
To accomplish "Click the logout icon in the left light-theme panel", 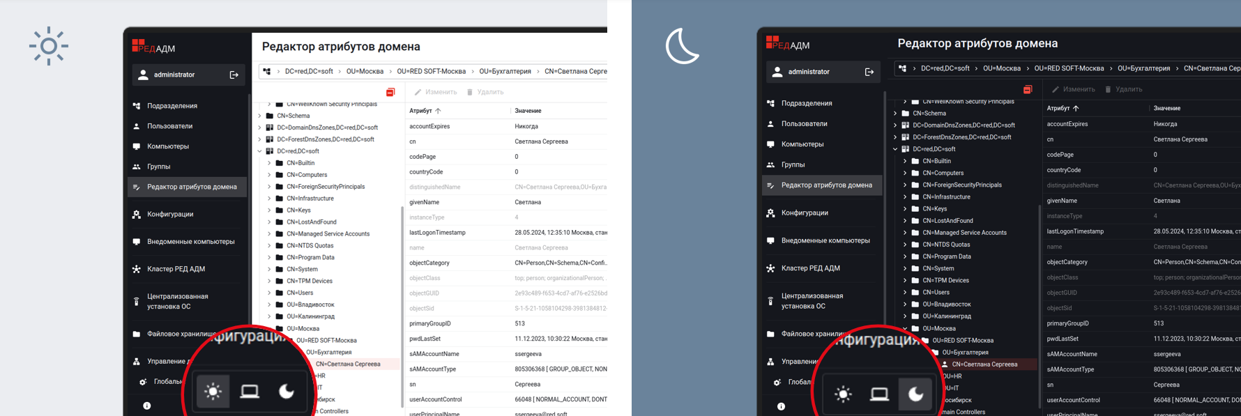I will click(234, 75).
